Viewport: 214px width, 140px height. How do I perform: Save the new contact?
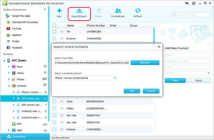coord(175,80)
